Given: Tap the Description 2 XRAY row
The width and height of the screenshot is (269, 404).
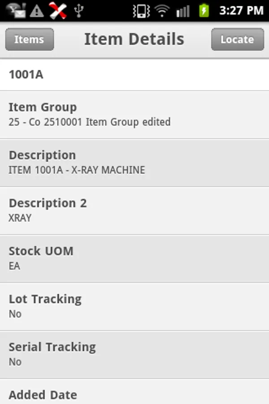Looking at the screenshot, I should click(134, 211).
